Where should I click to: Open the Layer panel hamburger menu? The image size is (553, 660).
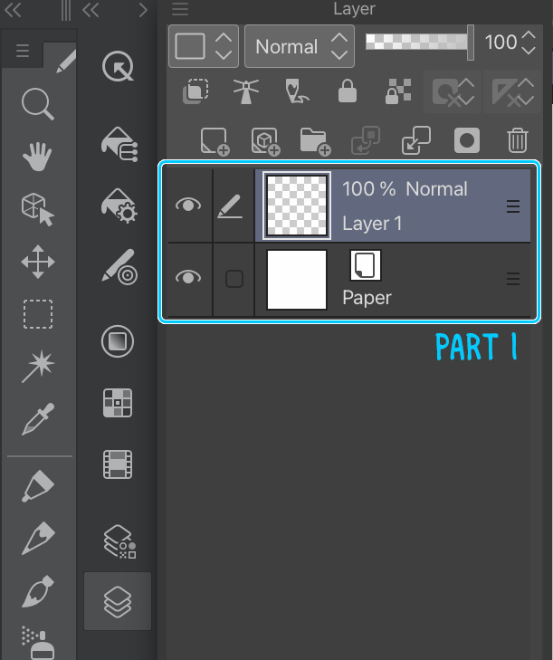[180, 9]
